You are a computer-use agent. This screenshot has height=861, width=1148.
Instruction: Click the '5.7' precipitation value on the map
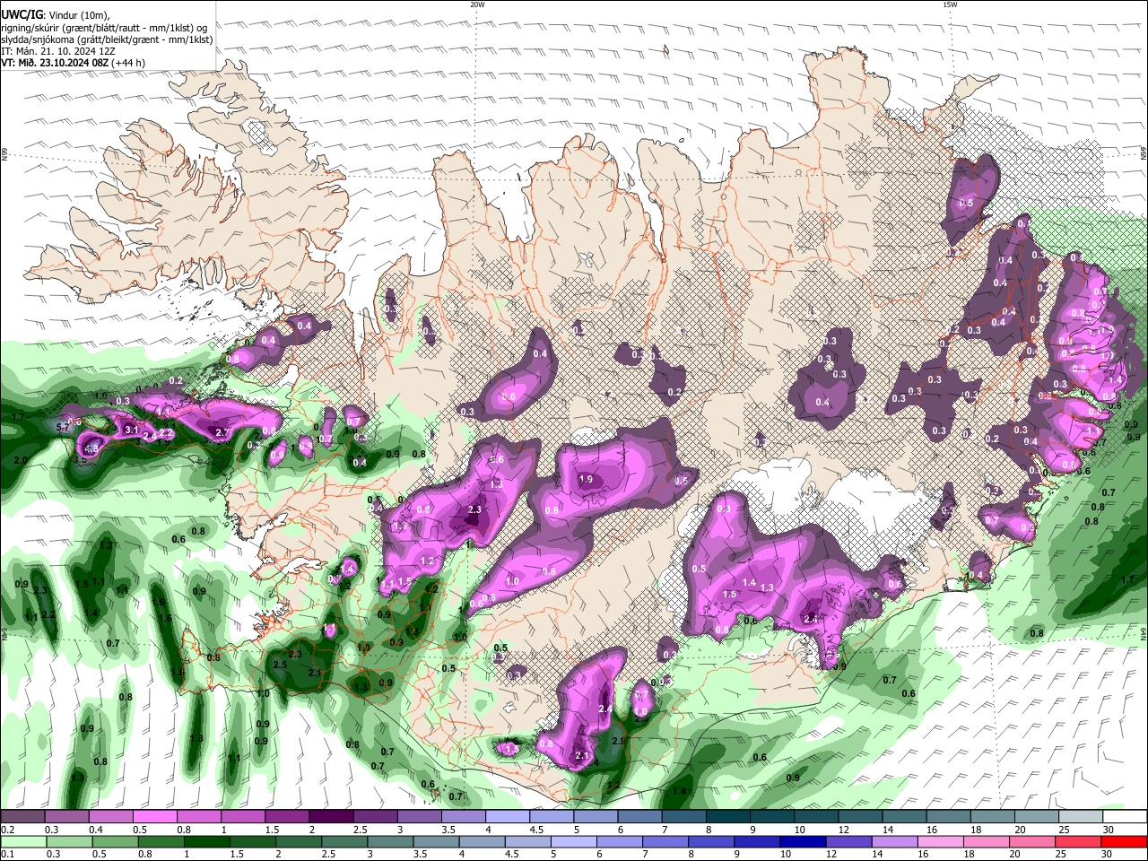tap(63, 428)
